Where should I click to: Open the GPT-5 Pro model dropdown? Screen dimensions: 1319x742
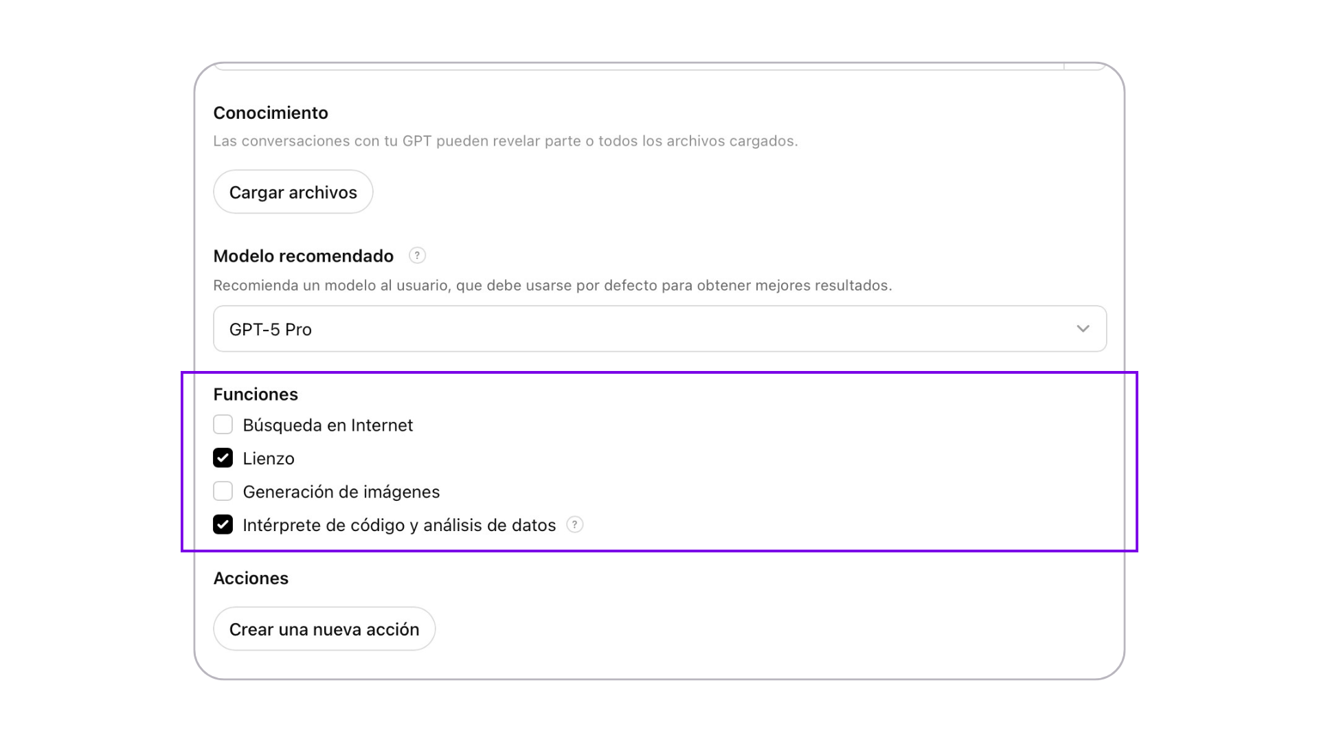coord(659,329)
